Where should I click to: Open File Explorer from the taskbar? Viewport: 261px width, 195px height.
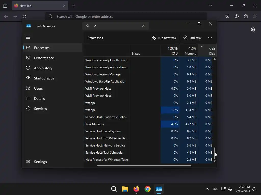click(x=125, y=189)
